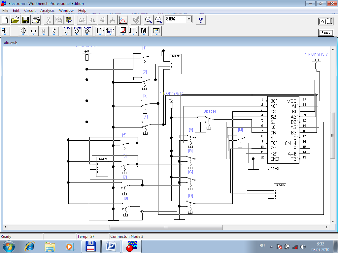The width and height of the screenshot is (338, 253).
Task: Launch Internet Explorer from taskbar
Action: point(30,246)
